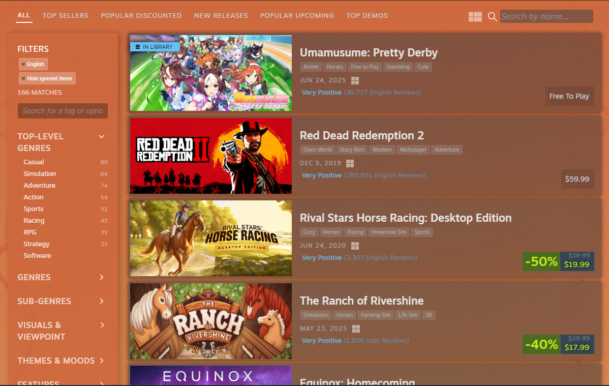Click the Free To Play price button
This screenshot has width=609, height=386.
[569, 96]
